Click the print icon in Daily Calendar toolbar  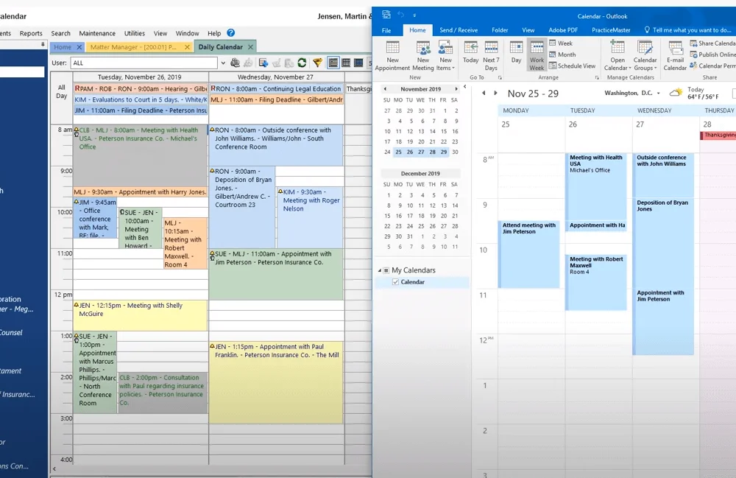[236, 63]
